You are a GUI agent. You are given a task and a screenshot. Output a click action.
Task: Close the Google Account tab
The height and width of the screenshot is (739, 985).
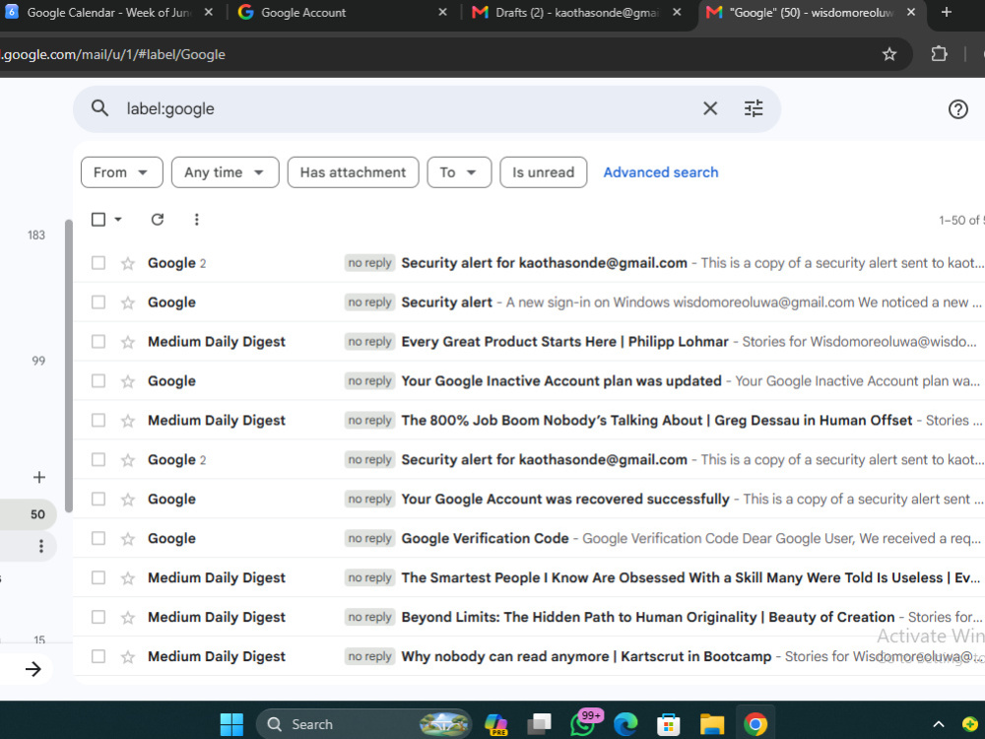click(442, 12)
